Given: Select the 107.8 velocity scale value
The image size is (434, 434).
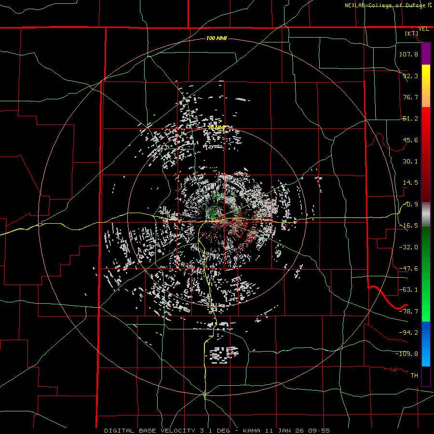Looking at the screenshot, I should click(408, 54).
